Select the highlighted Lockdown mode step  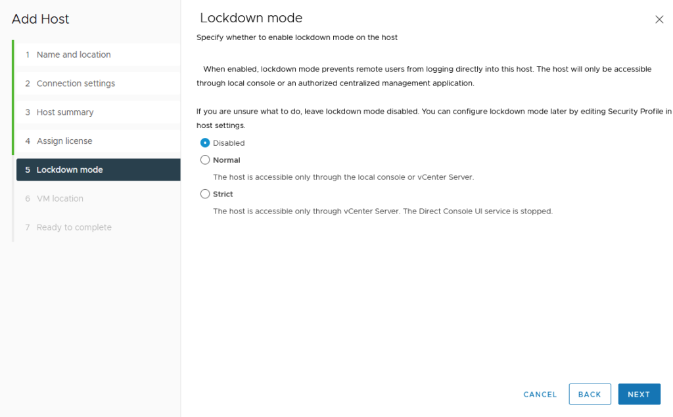tap(70, 169)
